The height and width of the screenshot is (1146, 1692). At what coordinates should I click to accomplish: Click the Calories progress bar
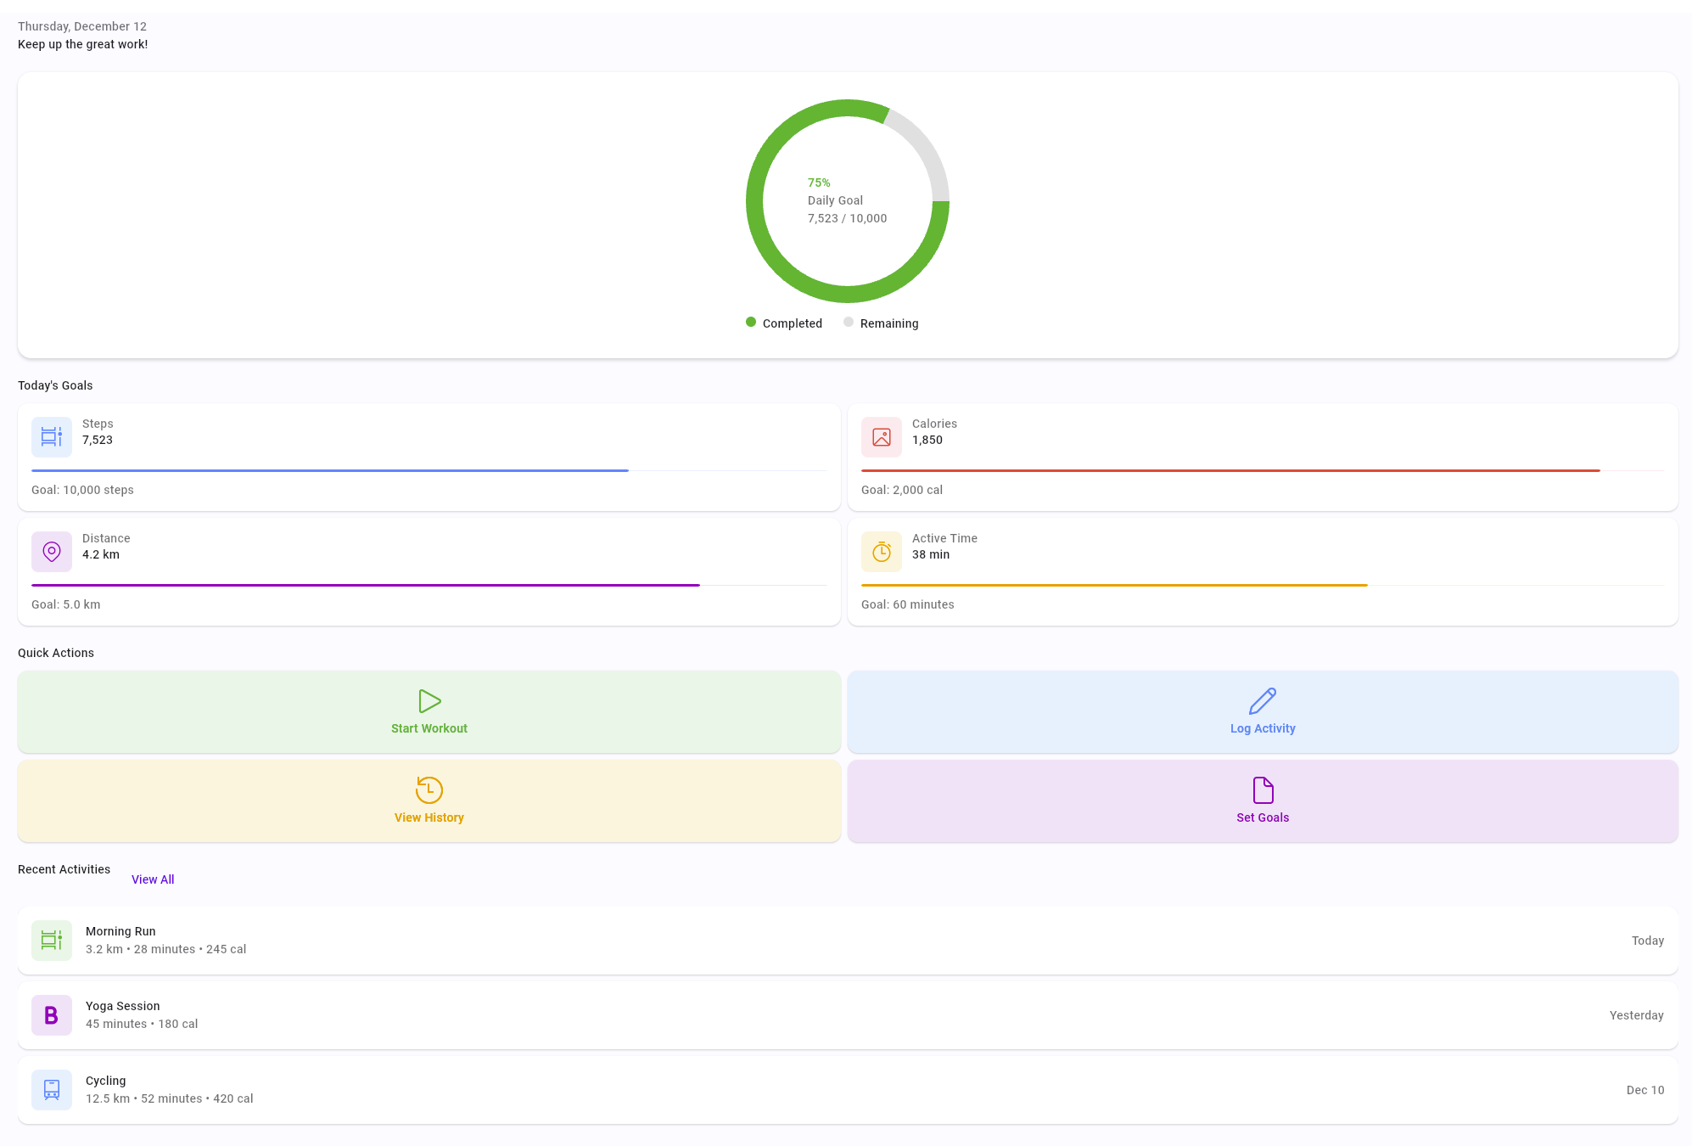[1263, 470]
